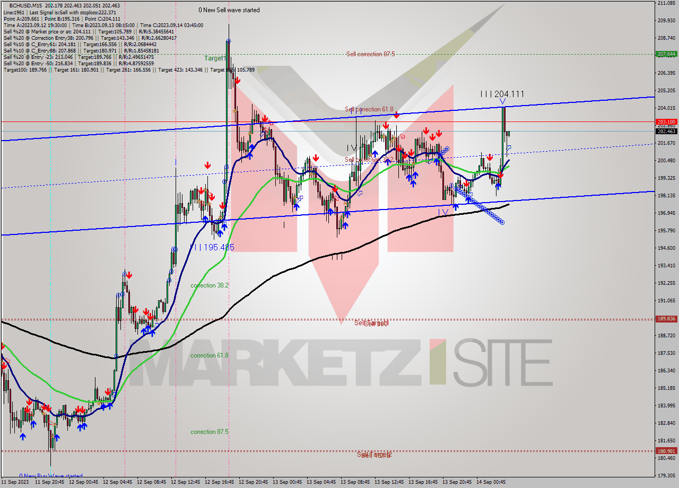This screenshot has height=488, width=679.
Task: Click the 195.790 price axis label
Action: pos(666,231)
